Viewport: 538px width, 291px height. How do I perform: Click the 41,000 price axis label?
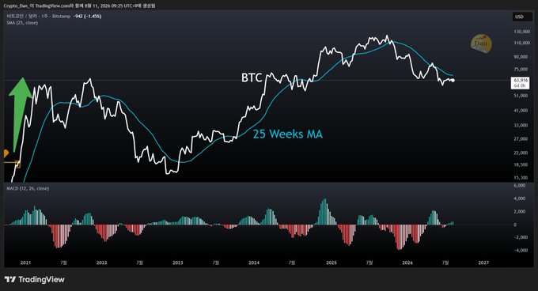pos(521,111)
